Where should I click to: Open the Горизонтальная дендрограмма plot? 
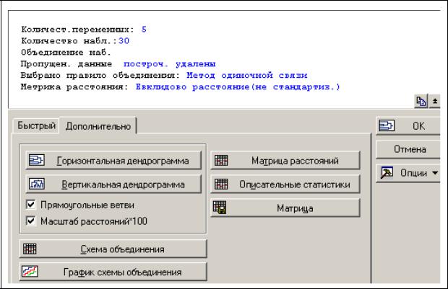pyautogui.click(x=113, y=161)
